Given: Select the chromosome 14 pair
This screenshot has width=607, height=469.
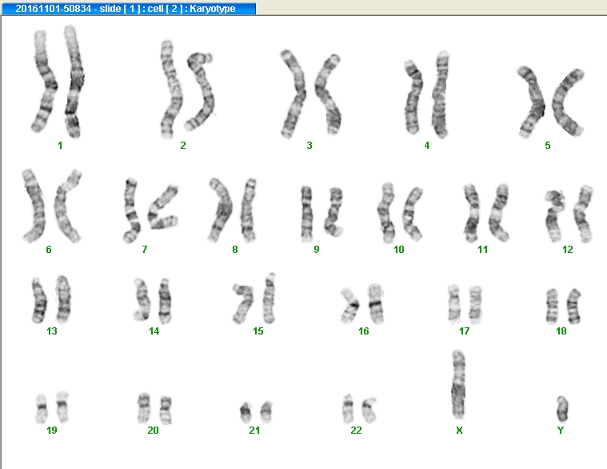Looking at the screenshot, I should coord(153,300).
